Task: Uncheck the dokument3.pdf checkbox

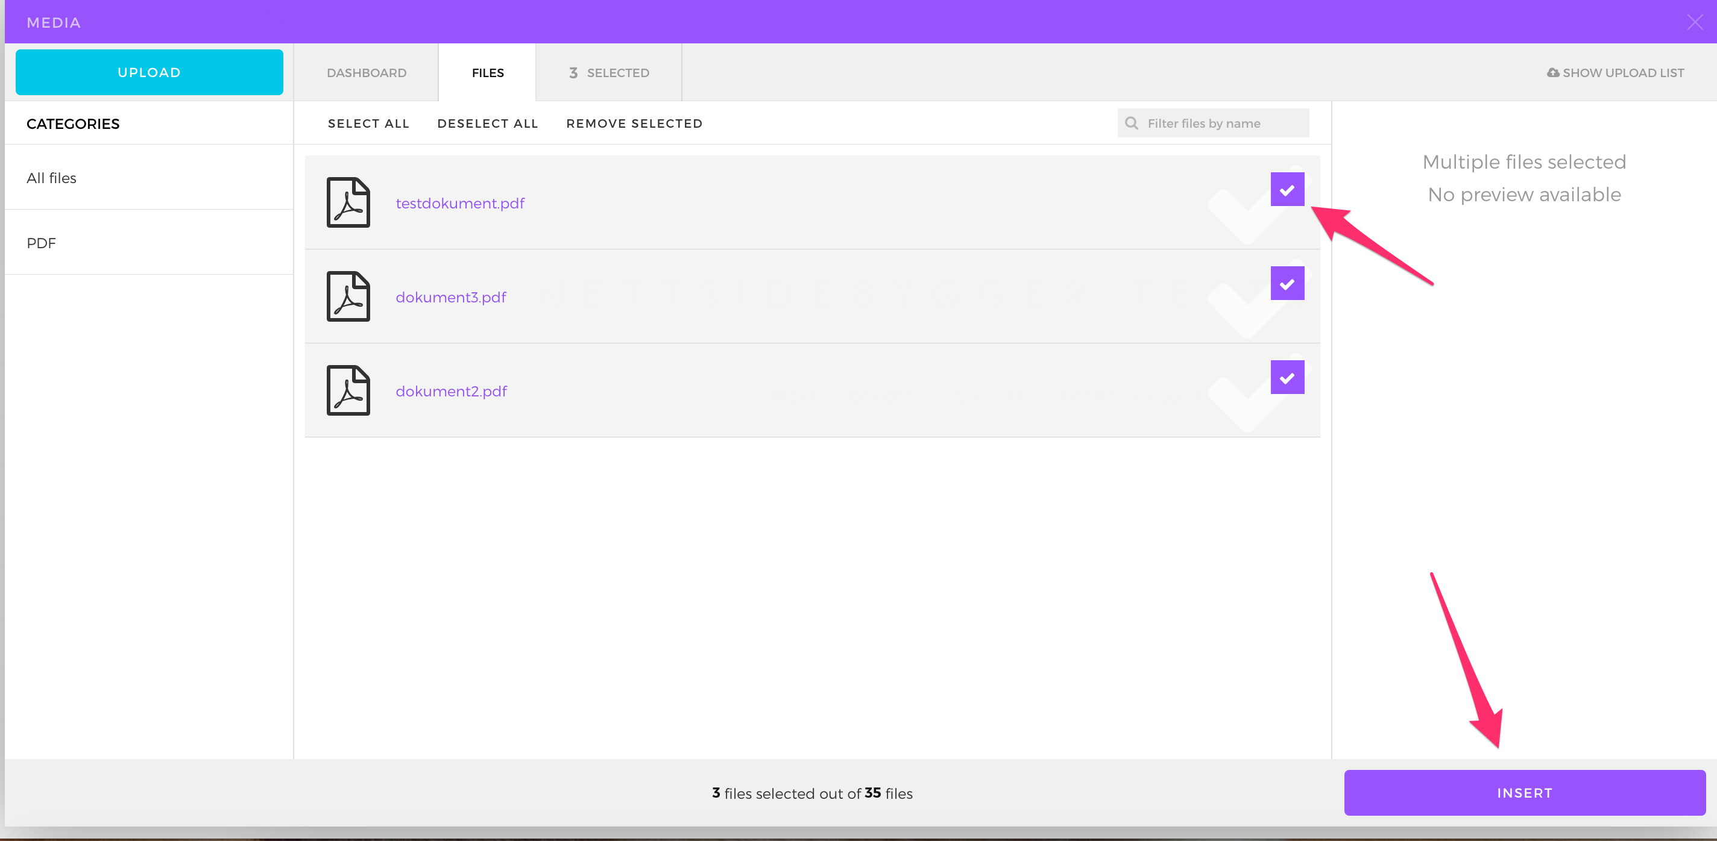Action: [x=1287, y=284]
